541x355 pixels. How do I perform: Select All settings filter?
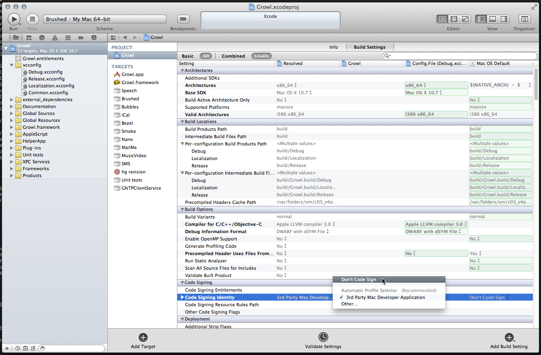(x=206, y=56)
